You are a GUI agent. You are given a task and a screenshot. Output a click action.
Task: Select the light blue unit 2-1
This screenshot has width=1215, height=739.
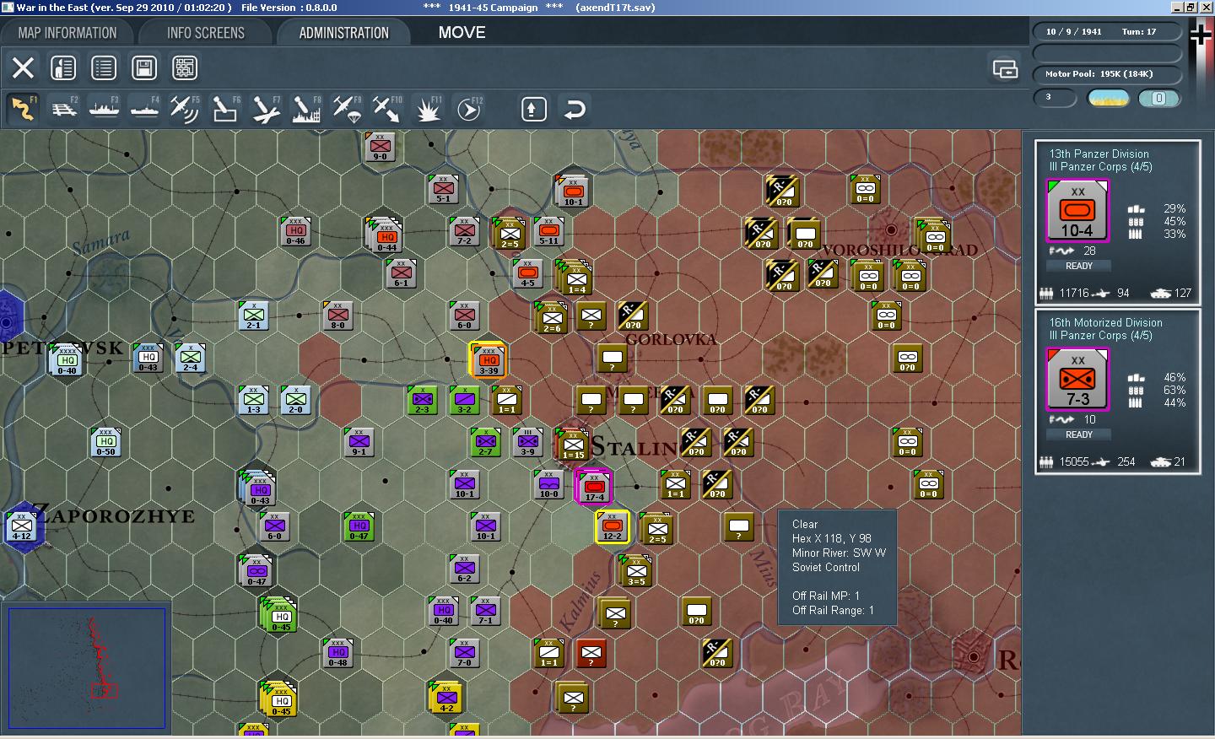(253, 316)
